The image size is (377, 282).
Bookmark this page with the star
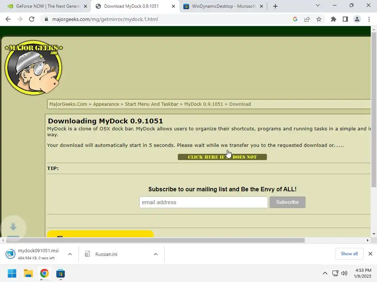(319, 19)
